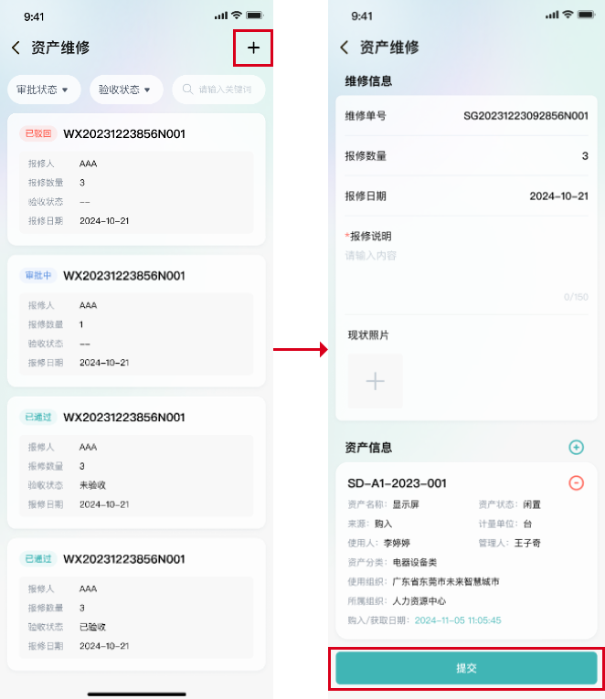The width and height of the screenshot is (605, 699).
Task: Open the 审批状态 dropdown filter
Action: click(43, 90)
